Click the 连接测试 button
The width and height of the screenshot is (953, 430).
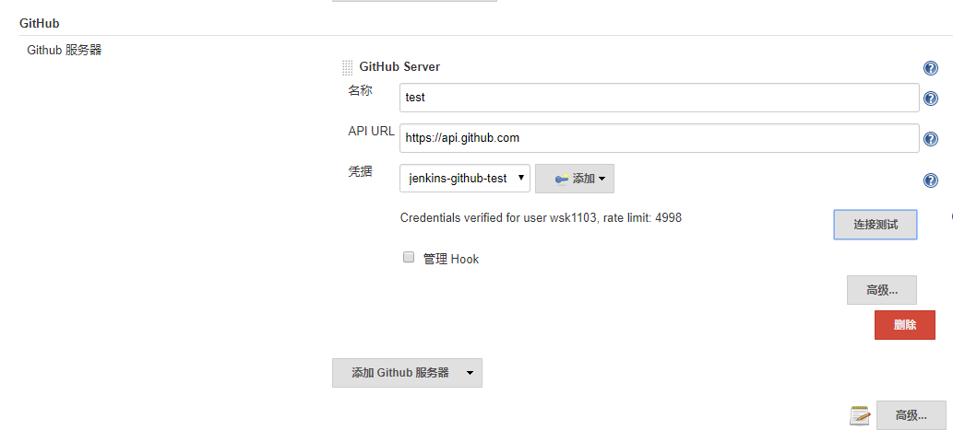point(876,225)
